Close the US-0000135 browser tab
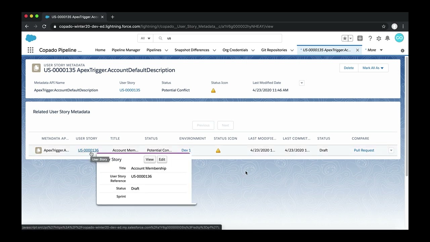 pos(102,17)
